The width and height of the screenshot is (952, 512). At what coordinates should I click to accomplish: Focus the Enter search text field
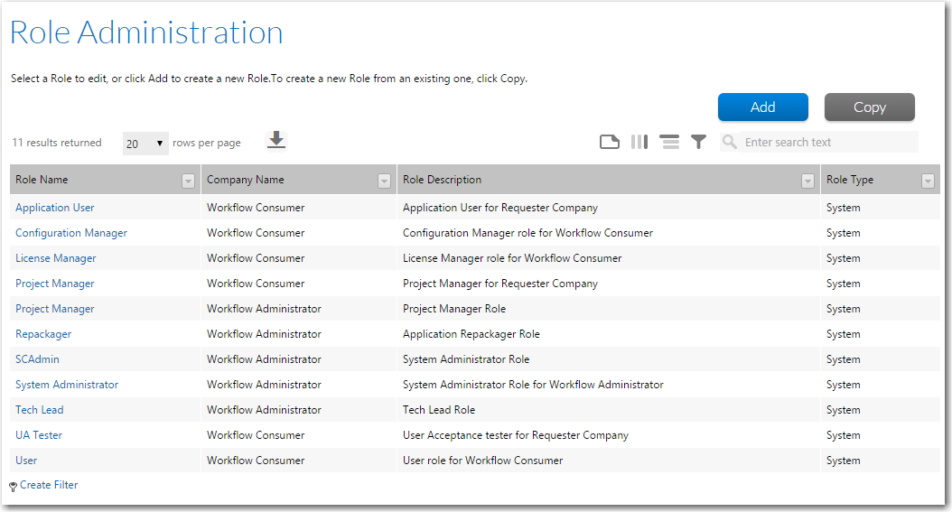[x=826, y=142]
